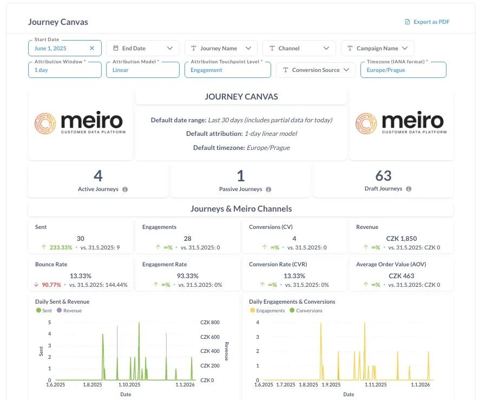The height and width of the screenshot is (400, 480).
Task: Click the Export as PDF document icon
Action: click(x=407, y=22)
